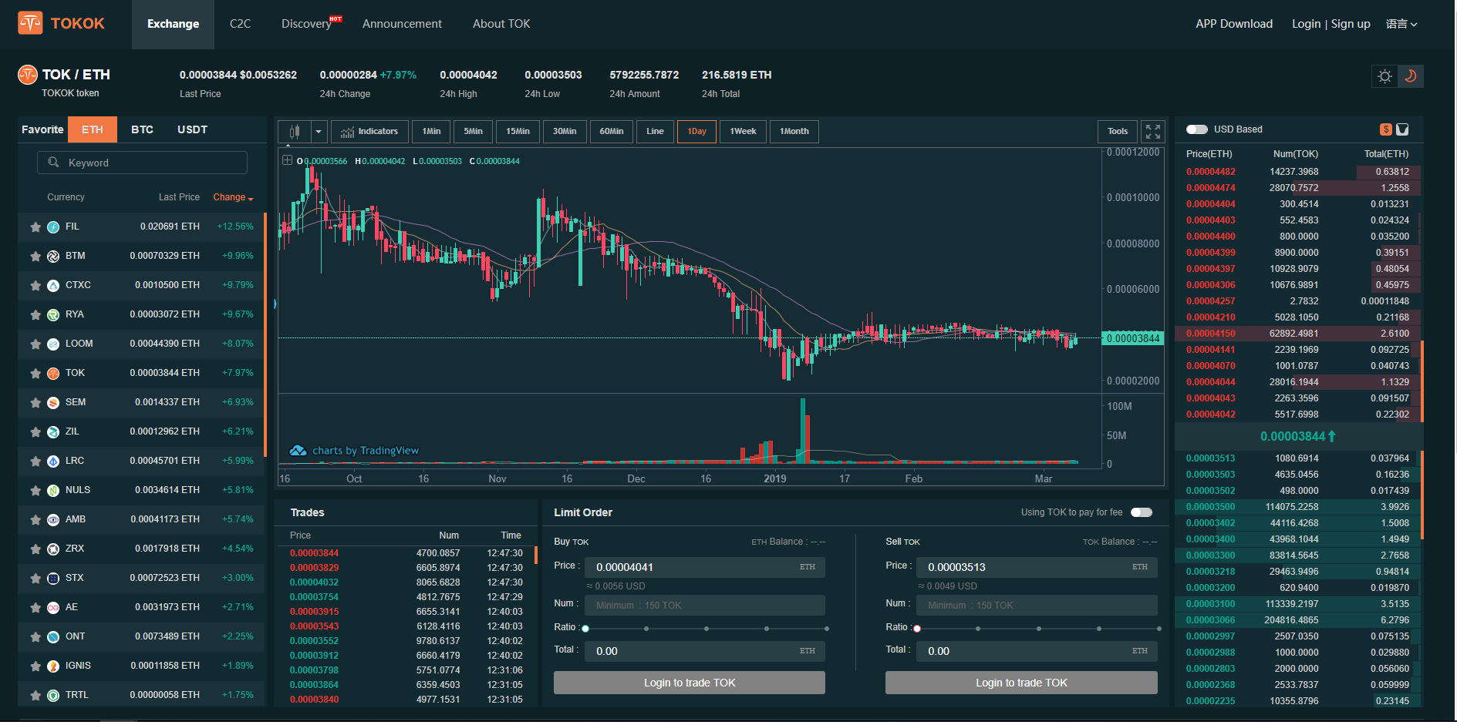Viewport: 1457px width, 725px height.
Task: Open chart fullscreen mode
Action: pos(1152,132)
